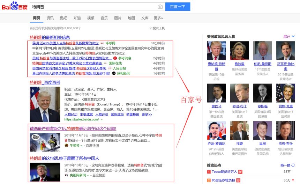This screenshot has width=300, height=184.
Task: Open 里根 person link
Action: [x=262, y=143]
